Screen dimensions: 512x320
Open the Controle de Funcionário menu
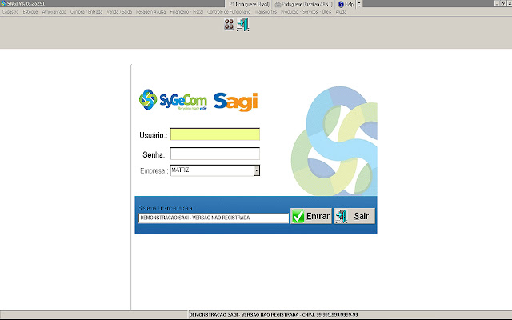229,12
